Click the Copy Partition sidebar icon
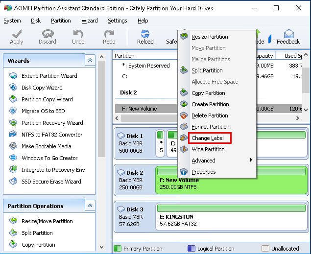 coord(13,244)
